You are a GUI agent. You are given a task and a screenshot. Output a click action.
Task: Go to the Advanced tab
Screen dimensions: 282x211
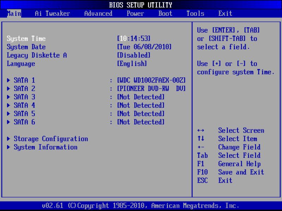98,13
